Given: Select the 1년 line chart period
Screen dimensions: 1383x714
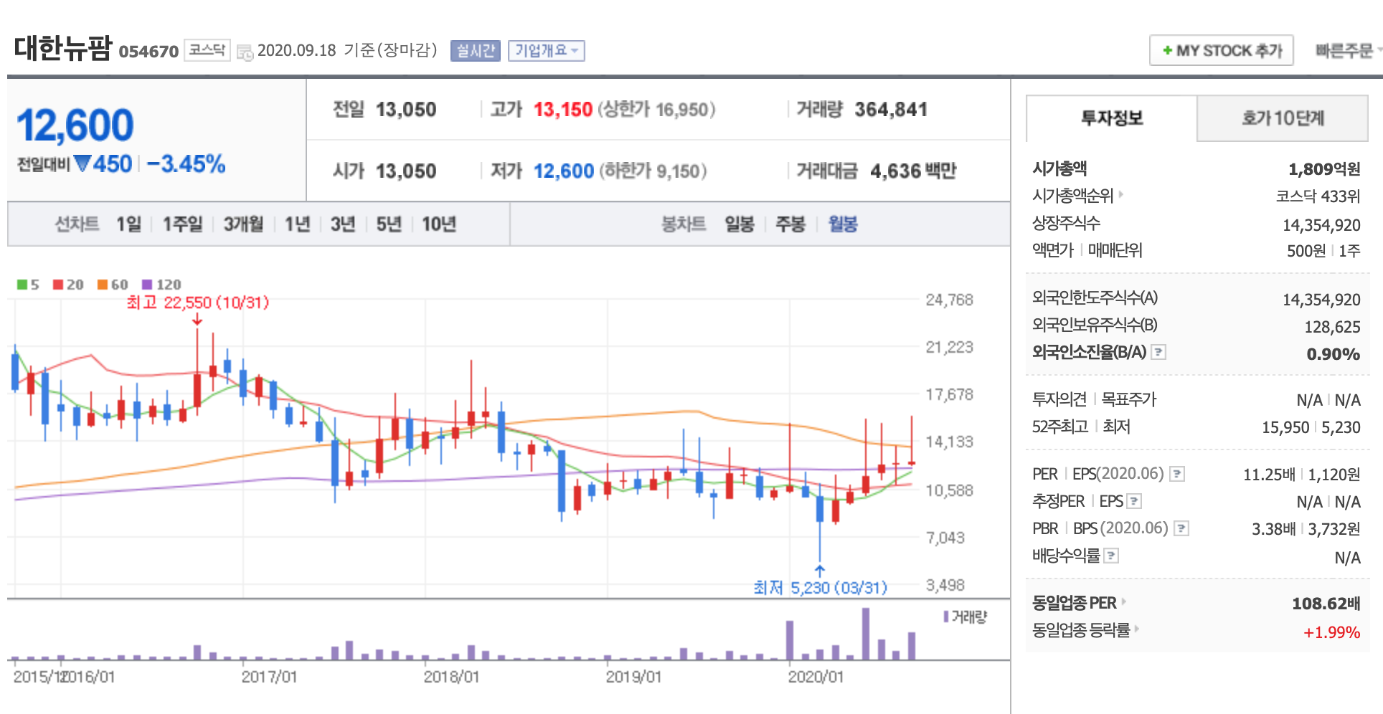Looking at the screenshot, I should (x=297, y=224).
